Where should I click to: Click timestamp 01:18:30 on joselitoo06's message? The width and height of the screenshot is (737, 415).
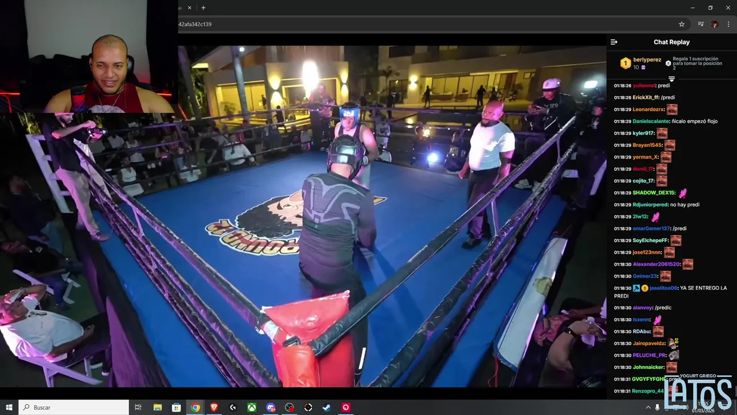[622, 288]
